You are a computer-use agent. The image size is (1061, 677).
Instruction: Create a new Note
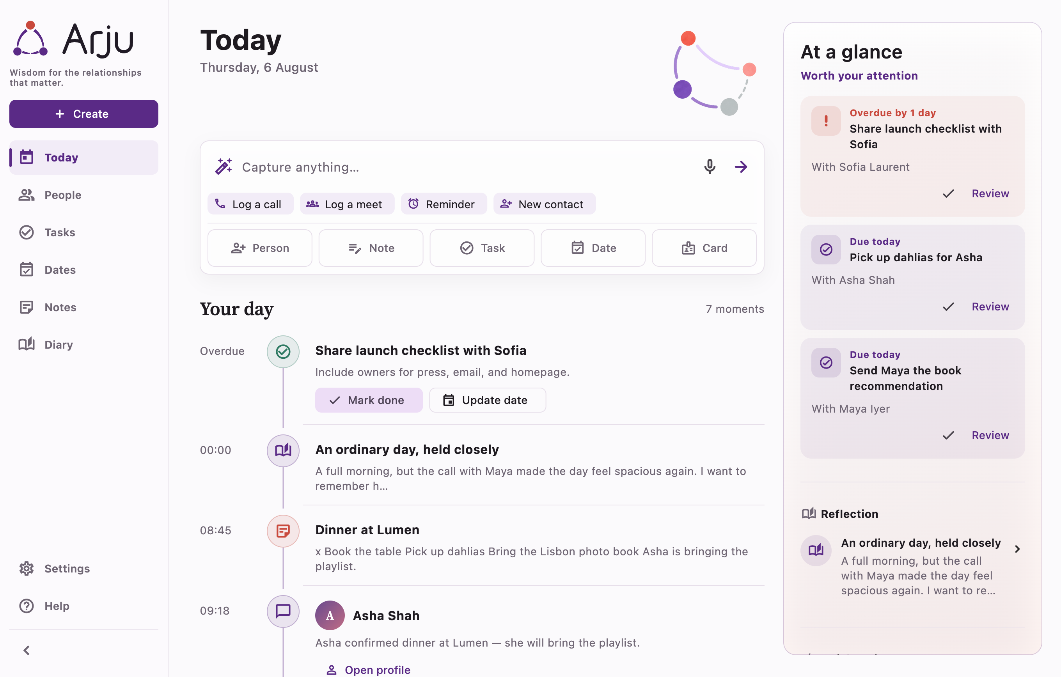(x=371, y=248)
